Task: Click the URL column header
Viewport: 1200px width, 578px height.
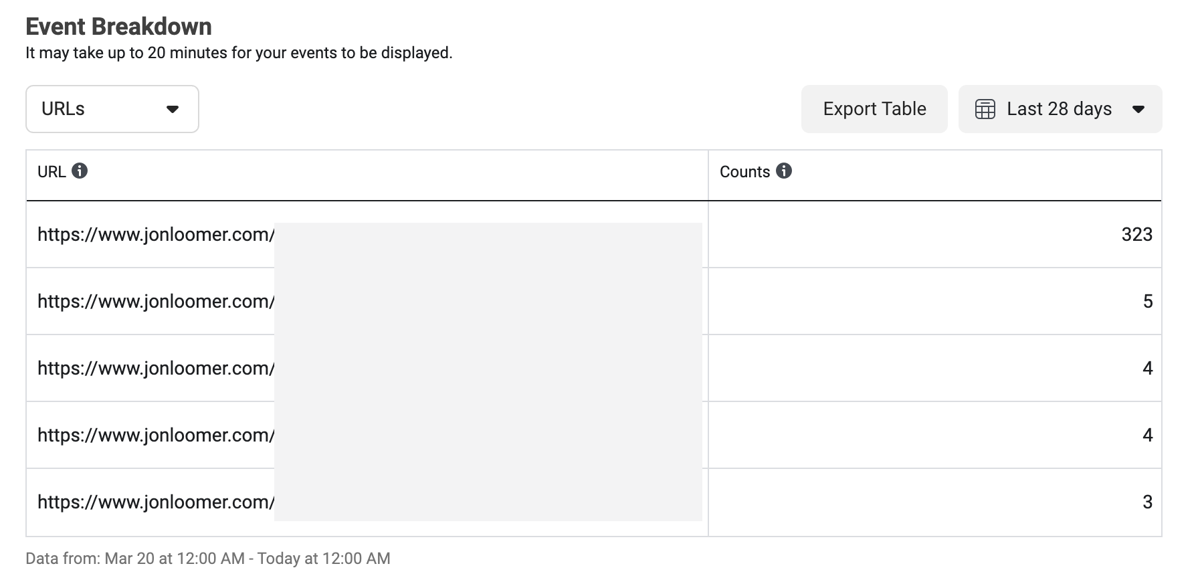Action: click(52, 172)
